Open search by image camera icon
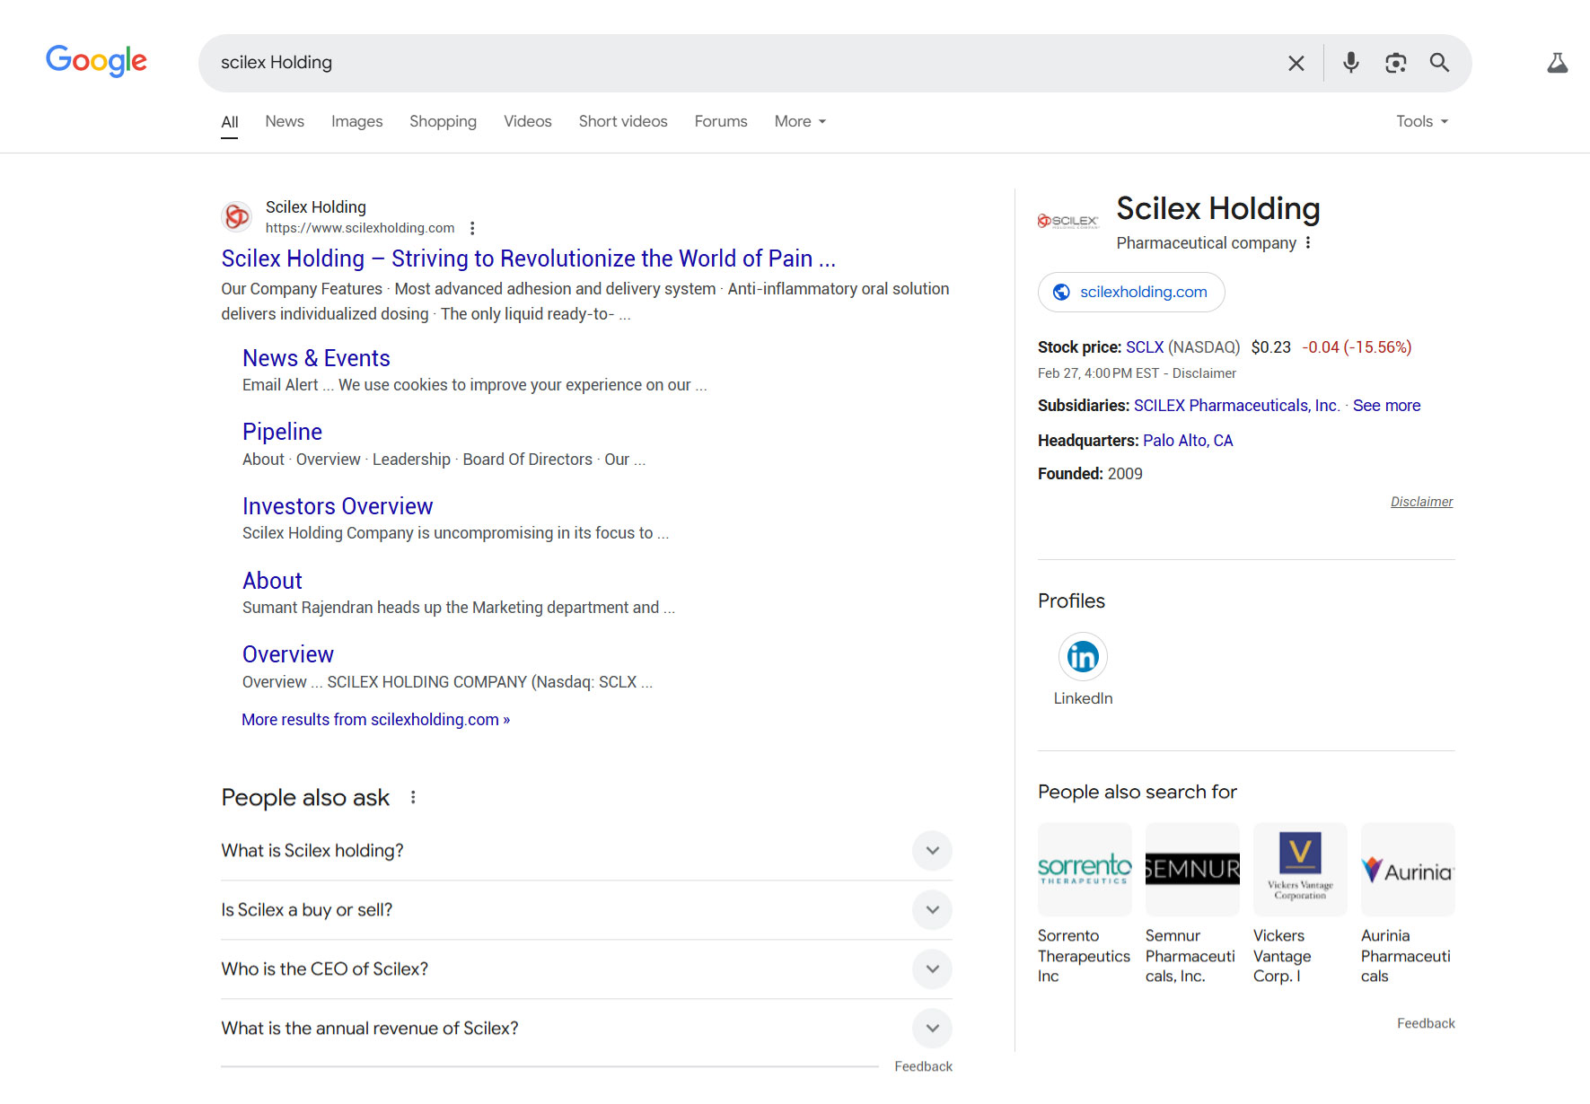 click(1395, 63)
